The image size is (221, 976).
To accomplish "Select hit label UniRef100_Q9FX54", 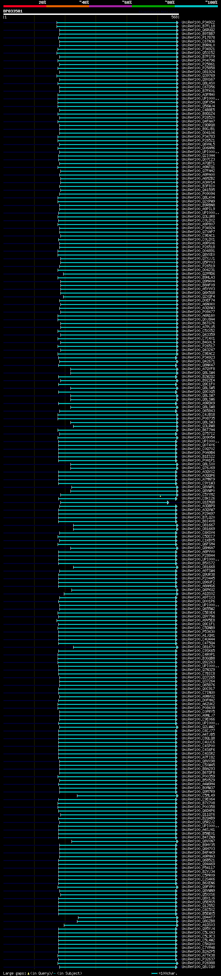I will (x=198, y=102).
